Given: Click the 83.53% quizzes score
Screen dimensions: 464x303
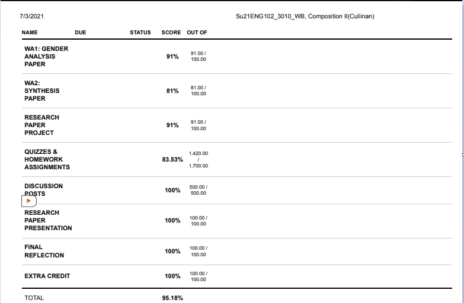Looking at the screenshot, I should coord(172,160).
